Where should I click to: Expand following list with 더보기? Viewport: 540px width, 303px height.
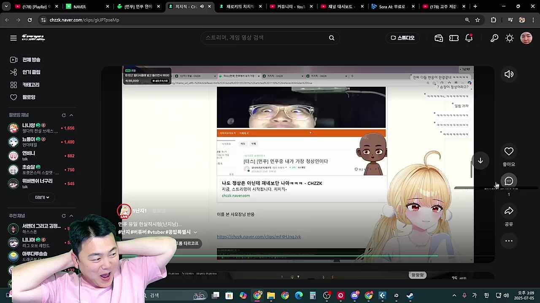(x=42, y=197)
